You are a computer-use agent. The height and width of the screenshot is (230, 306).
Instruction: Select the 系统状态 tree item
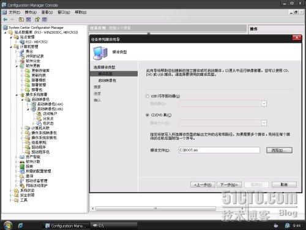tap(27, 190)
